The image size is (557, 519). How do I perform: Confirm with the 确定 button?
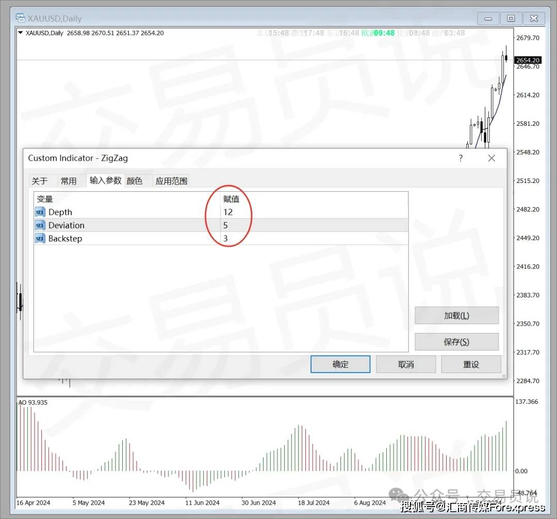[340, 364]
